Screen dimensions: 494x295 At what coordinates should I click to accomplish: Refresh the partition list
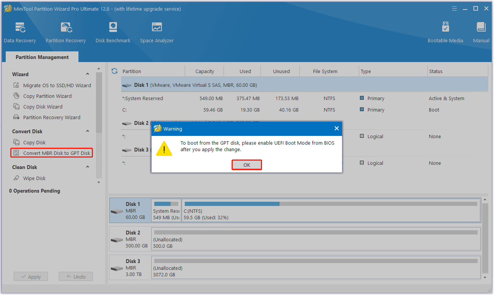(x=114, y=71)
